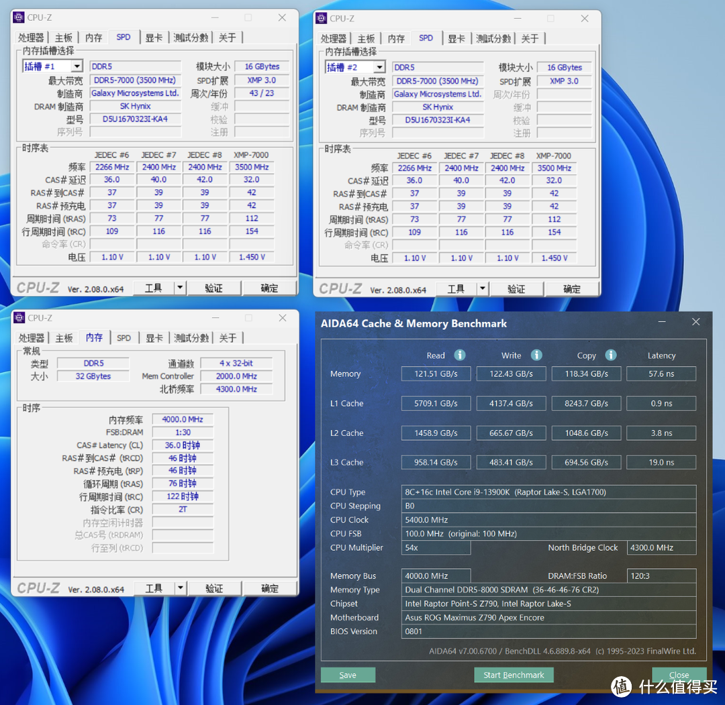Click L3 Cache Latency value 19.0 ns
725x705 pixels.
(x=661, y=462)
